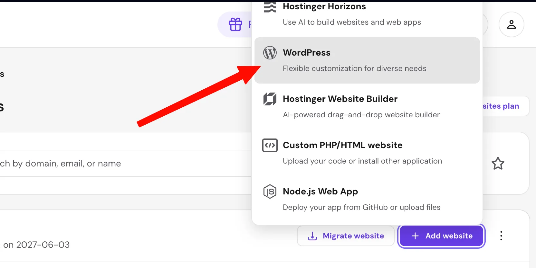Click 'Use AI to build websites and web apps'
Screen dimensions: 536x268
[352, 22]
